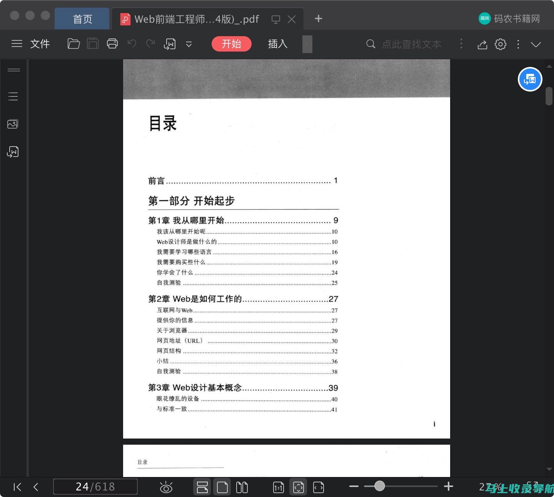Viewport: 554px width, 497px height.
Task: Open the hamburger menu next to 文件
Action: [x=17, y=44]
